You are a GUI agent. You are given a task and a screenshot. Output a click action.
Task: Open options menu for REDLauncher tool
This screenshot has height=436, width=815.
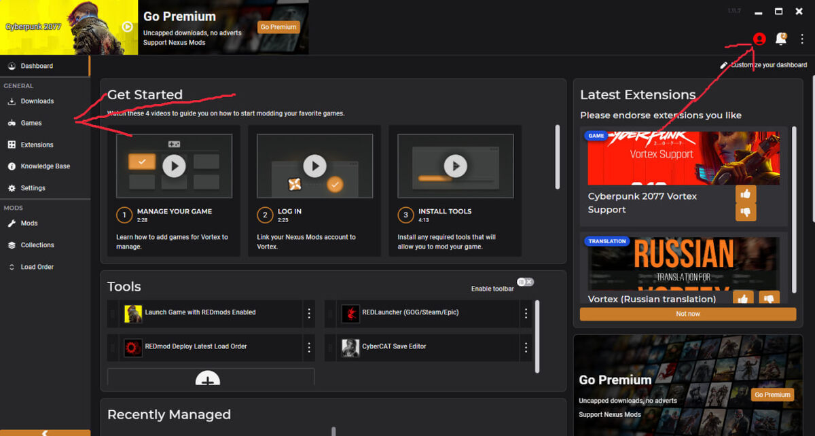pyautogui.click(x=526, y=313)
